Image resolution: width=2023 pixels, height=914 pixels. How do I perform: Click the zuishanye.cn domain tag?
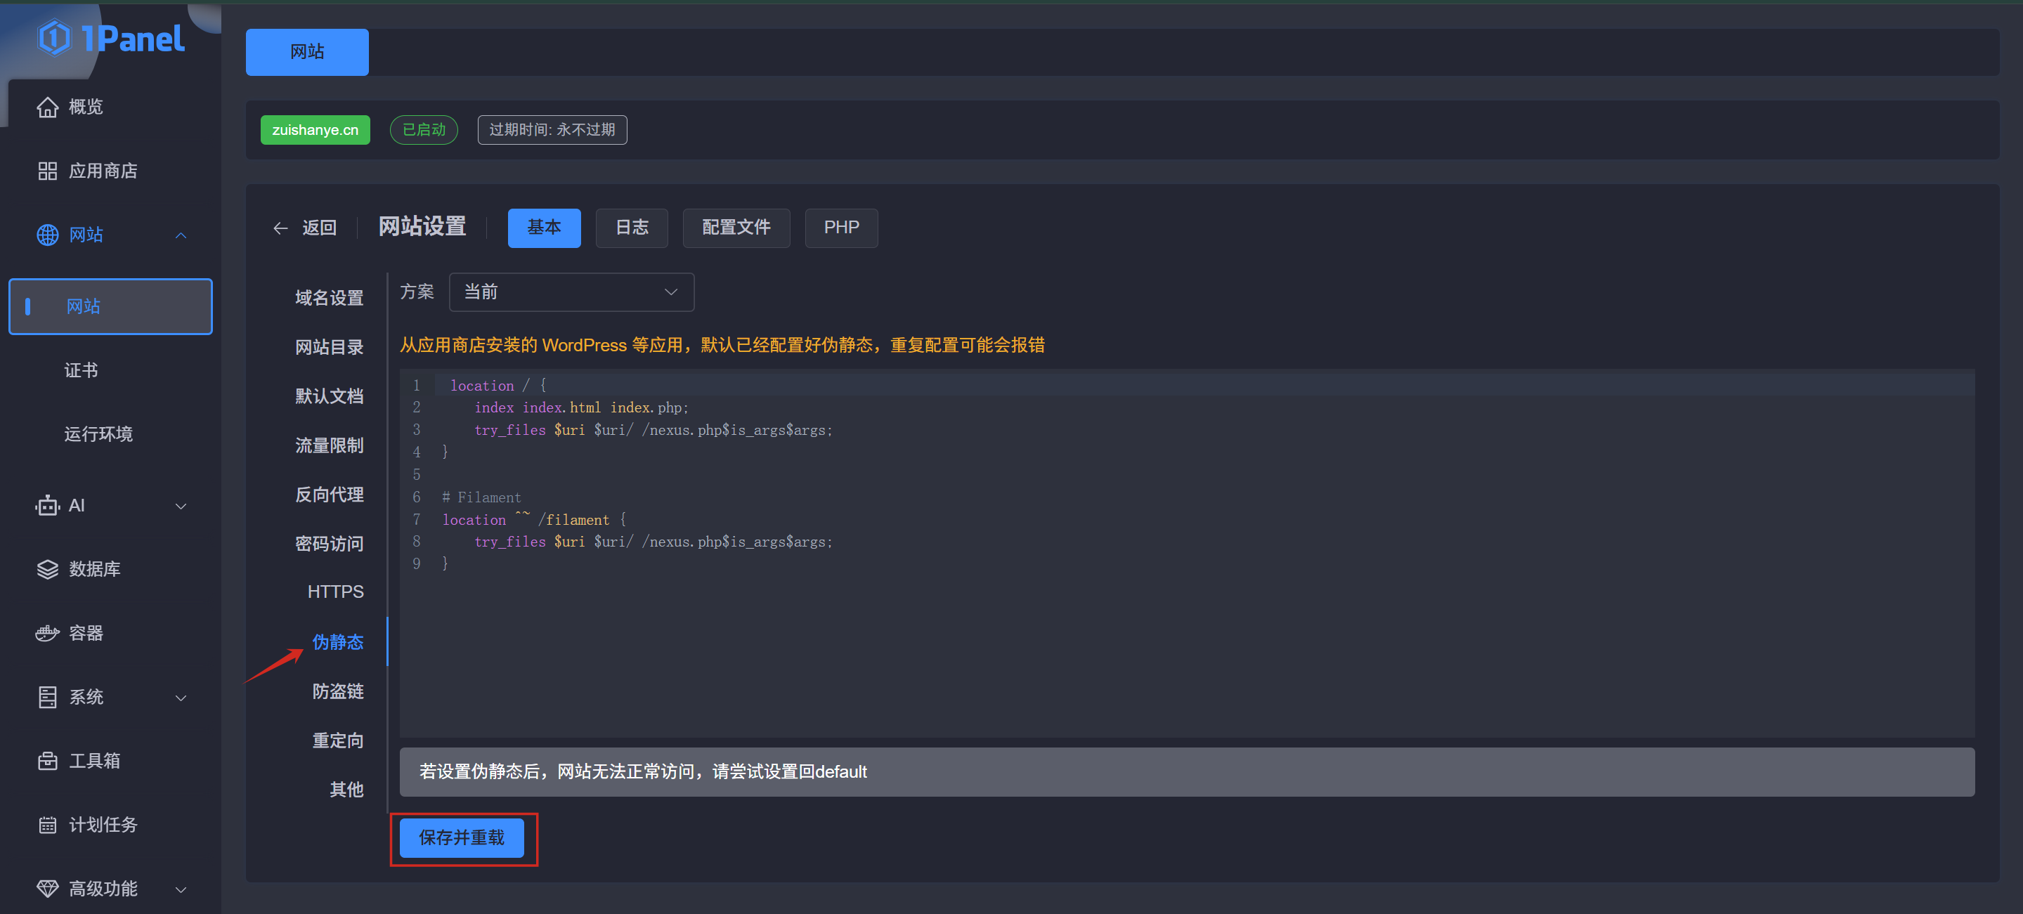click(x=315, y=129)
